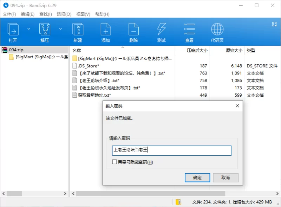Click the 6,148 original size value
Viewport: 281px width, 207px height.
(x=236, y=66)
